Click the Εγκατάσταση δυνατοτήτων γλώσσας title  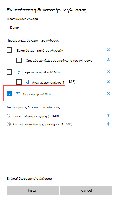[46, 10]
